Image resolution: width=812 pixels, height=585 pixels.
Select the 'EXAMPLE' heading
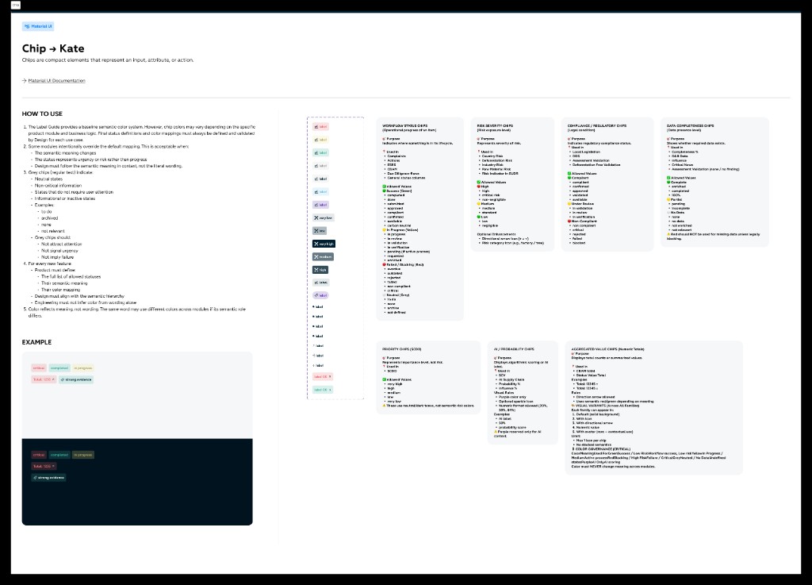coord(36,342)
